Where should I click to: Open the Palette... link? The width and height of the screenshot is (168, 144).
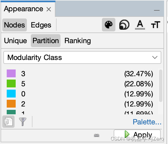[x=147, y=122]
